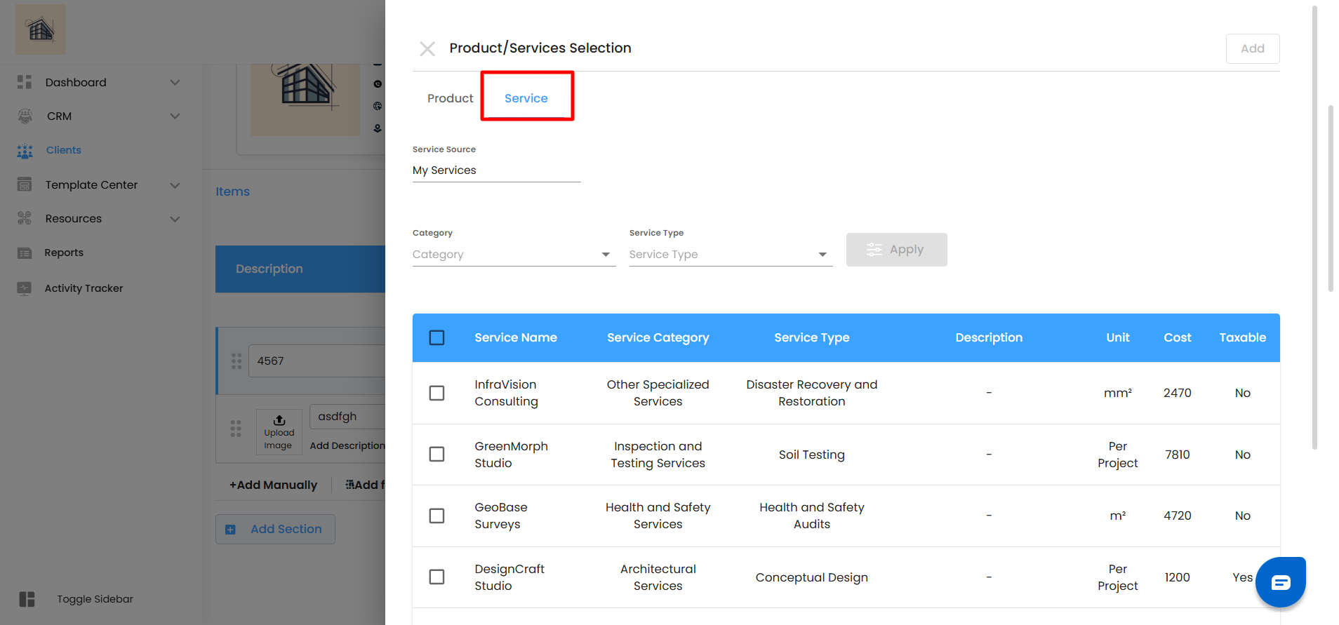Click the CRM sidebar icon
The width and height of the screenshot is (1339, 625).
[25, 116]
